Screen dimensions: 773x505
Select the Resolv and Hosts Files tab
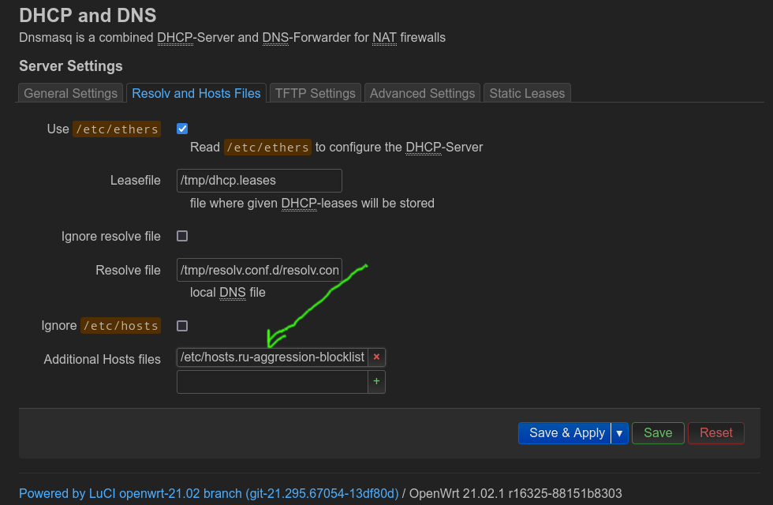(196, 92)
